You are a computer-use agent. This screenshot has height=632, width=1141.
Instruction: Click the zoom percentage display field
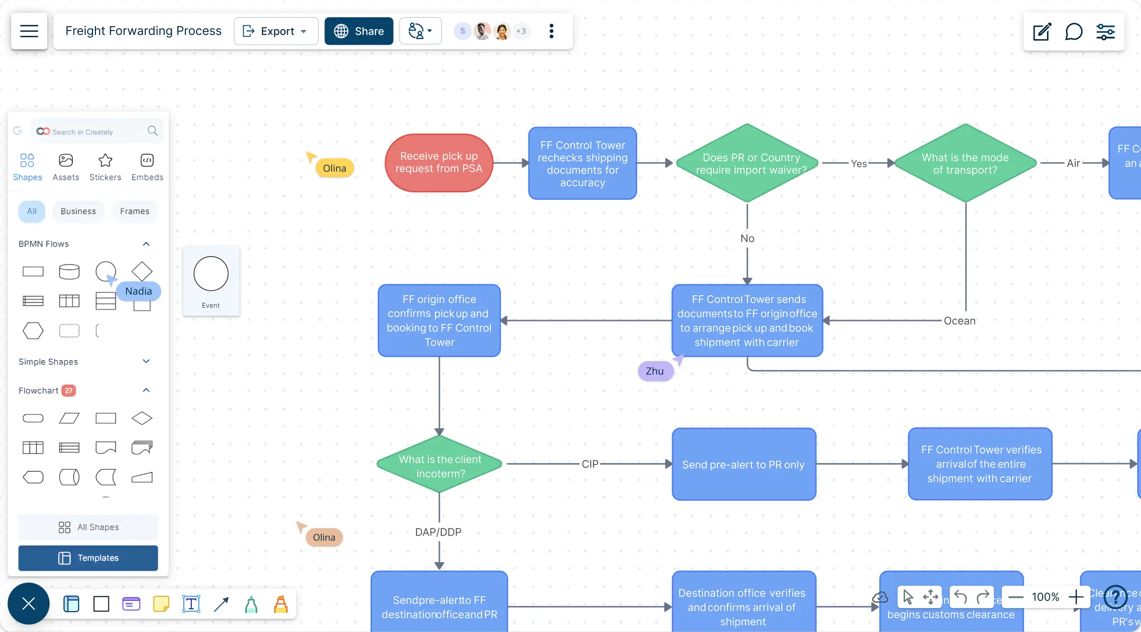[1045, 596]
